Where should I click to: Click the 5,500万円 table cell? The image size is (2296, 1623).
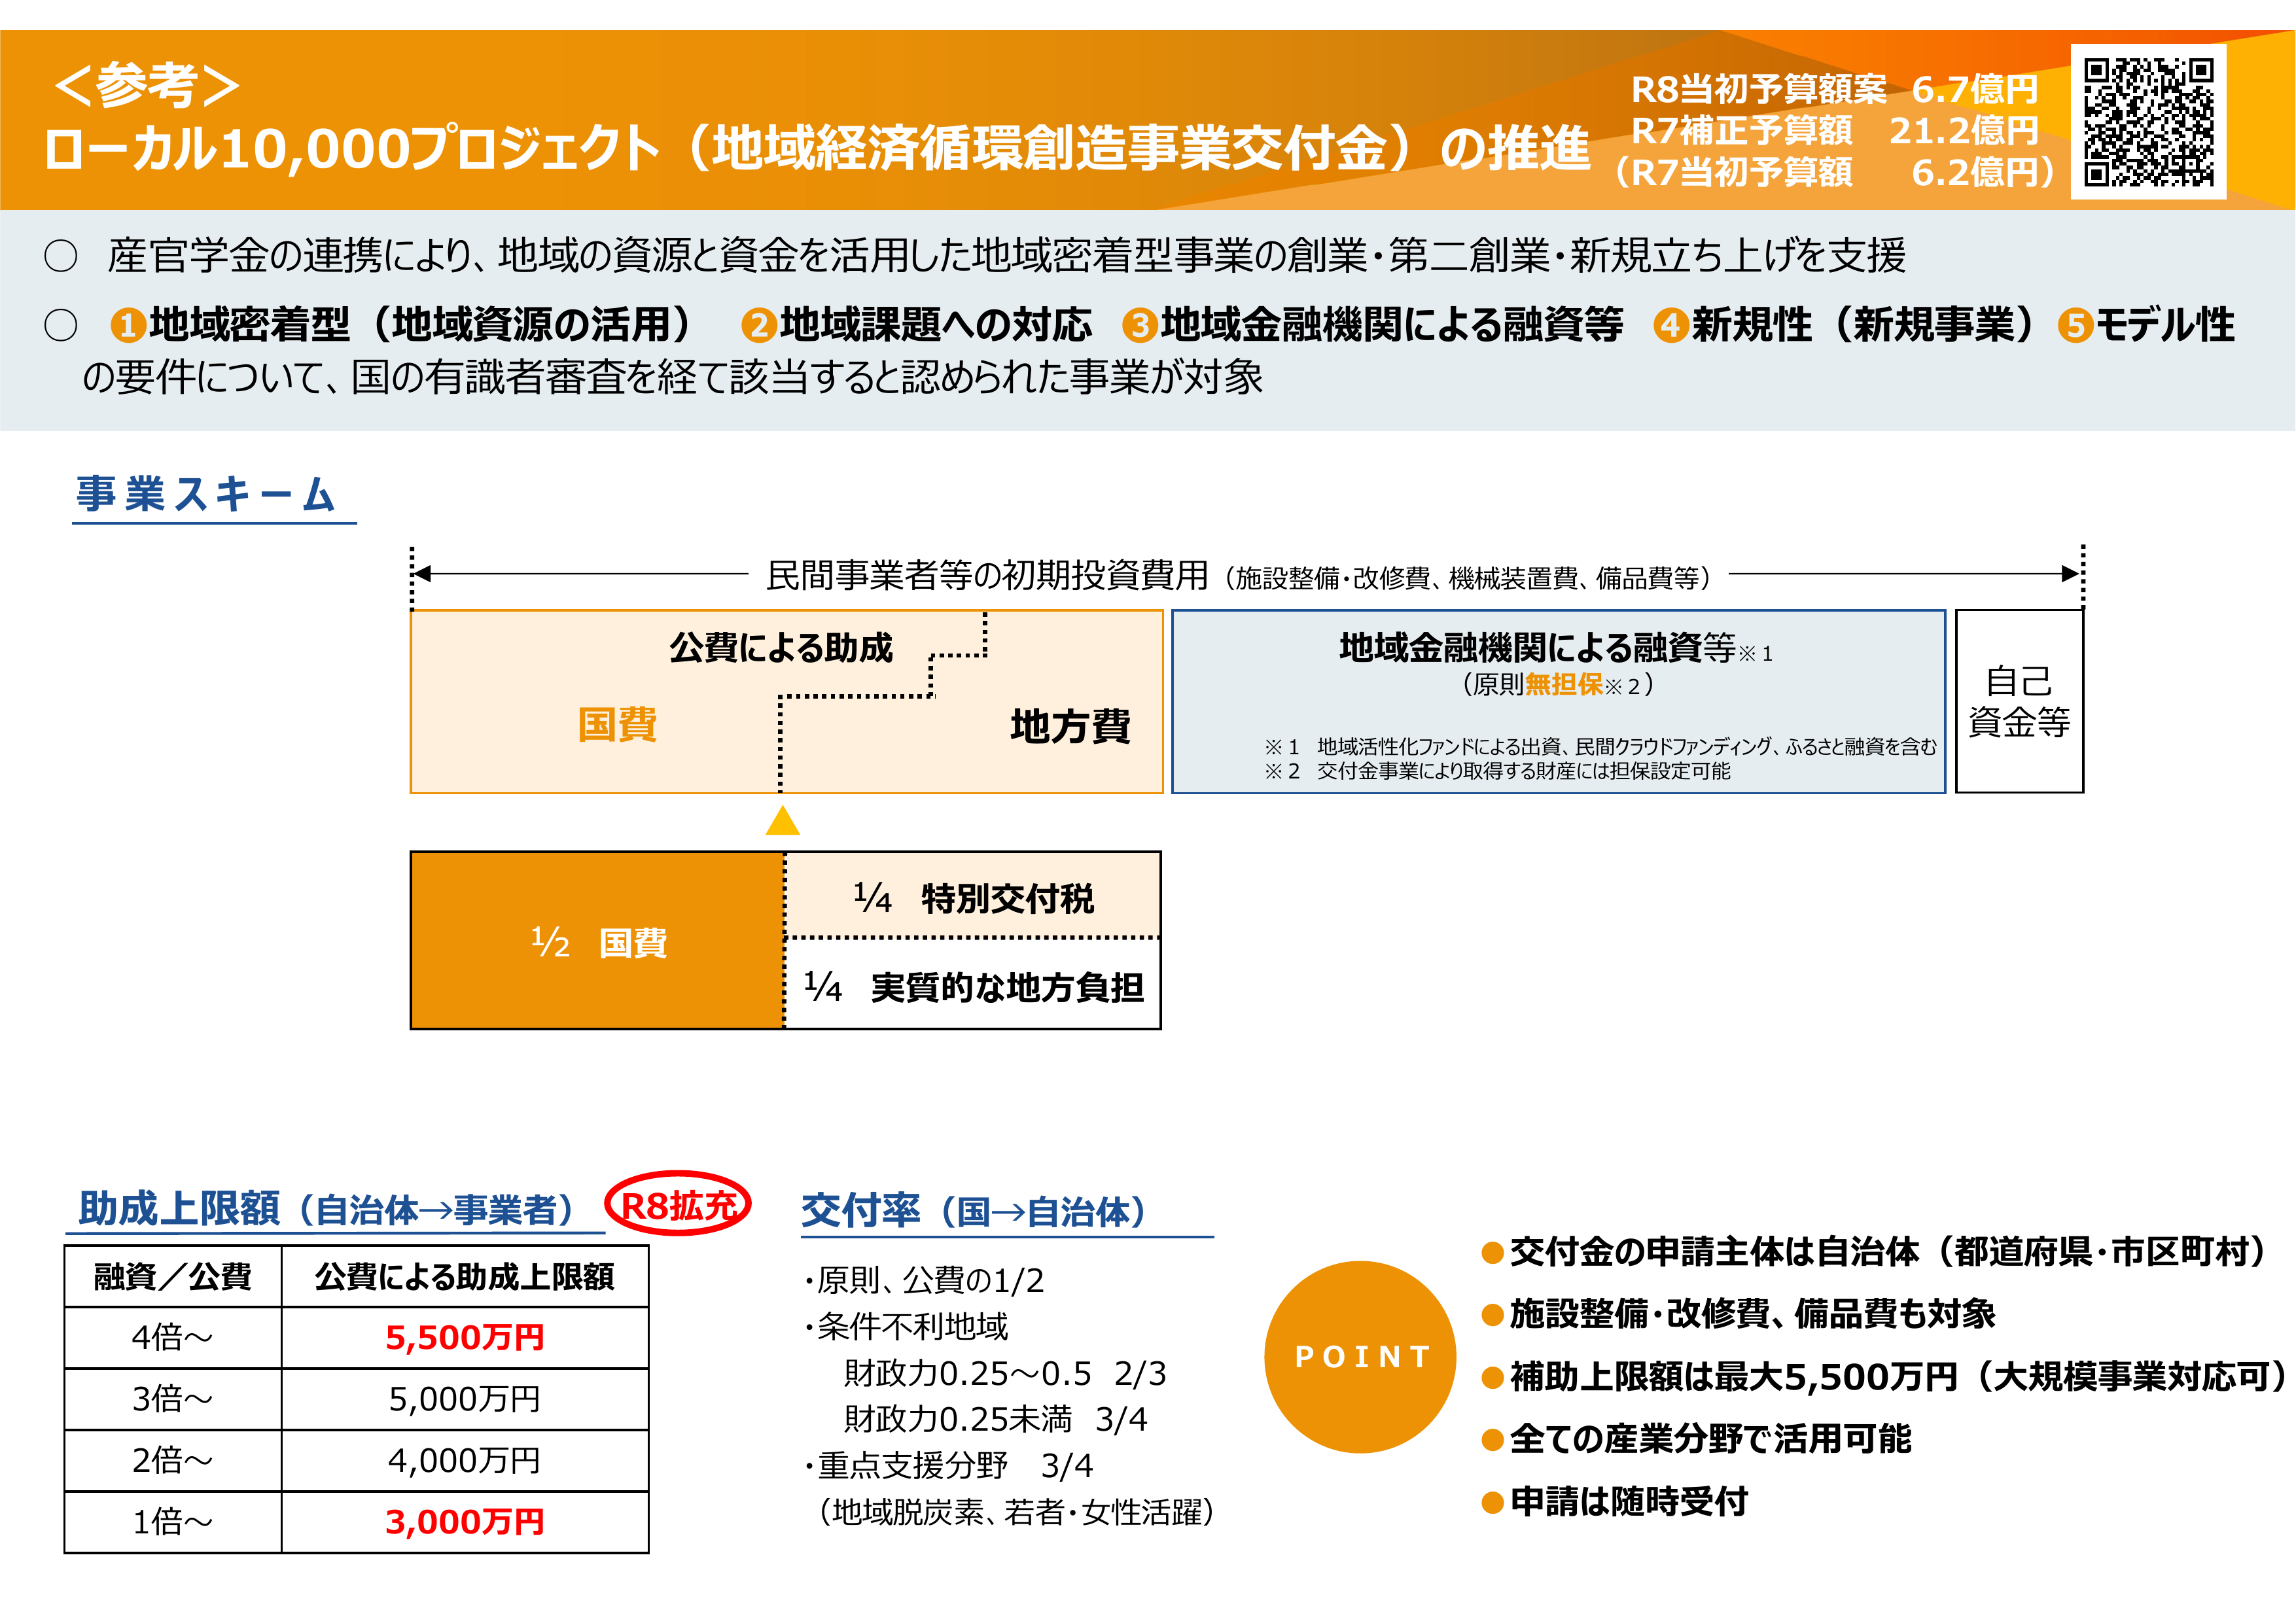point(465,1337)
